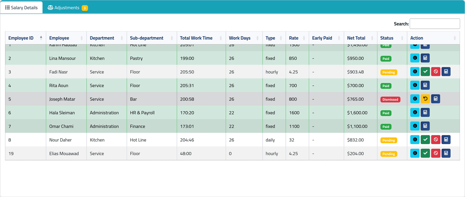465x197 pixels.
Task: Select the Elias Mouawad name cell
Action: [66, 153]
